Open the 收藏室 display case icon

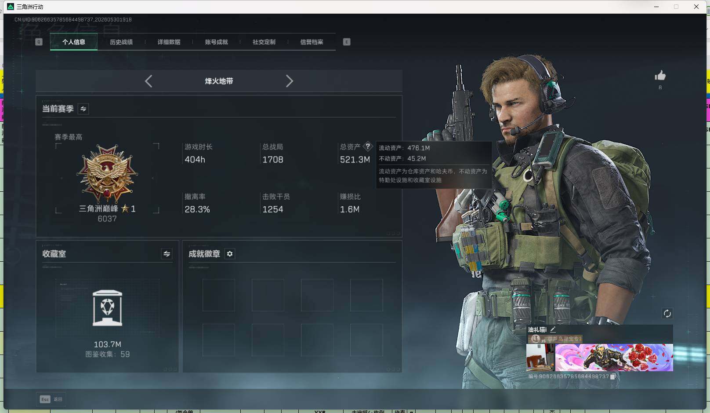[107, 308]
